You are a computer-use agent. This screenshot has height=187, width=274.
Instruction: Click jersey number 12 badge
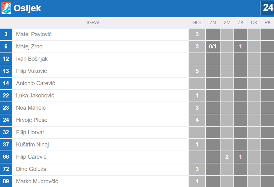[6, 59]
